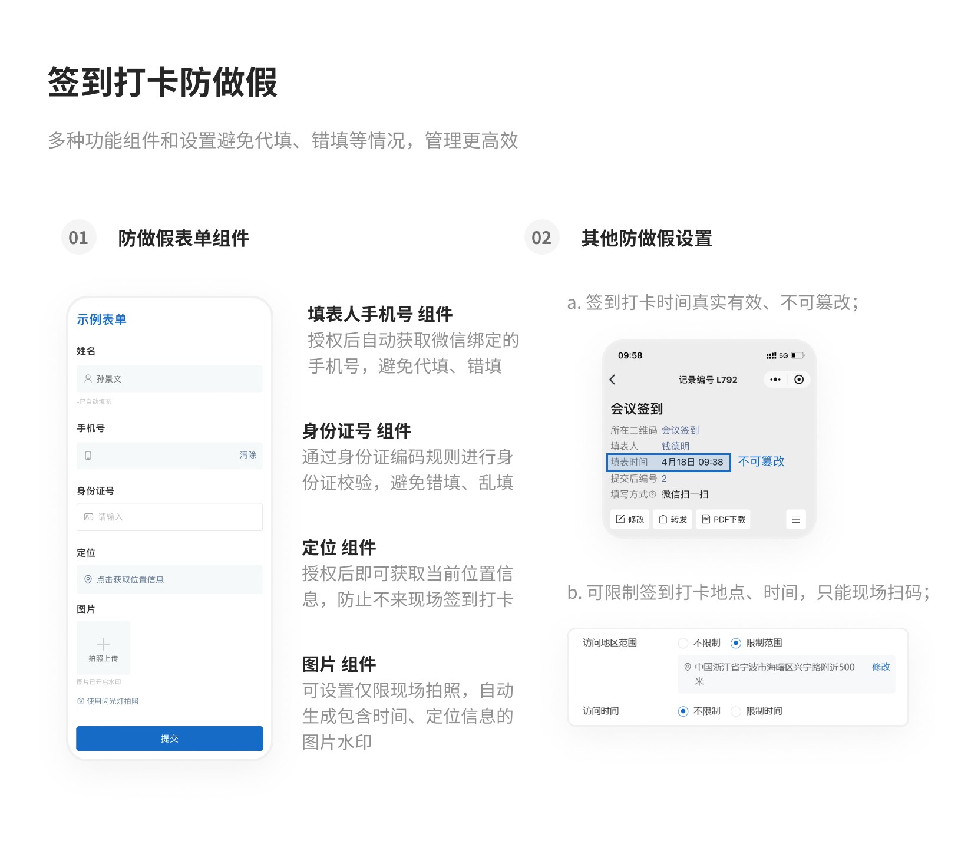Click the ID card icon in 身份证号 field
971x844 pixels.
point(88,517)
